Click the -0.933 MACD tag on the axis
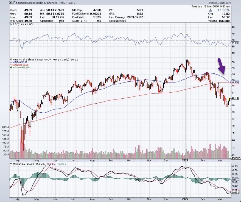Screen dimensions: 241x202 tap(235, 192)
